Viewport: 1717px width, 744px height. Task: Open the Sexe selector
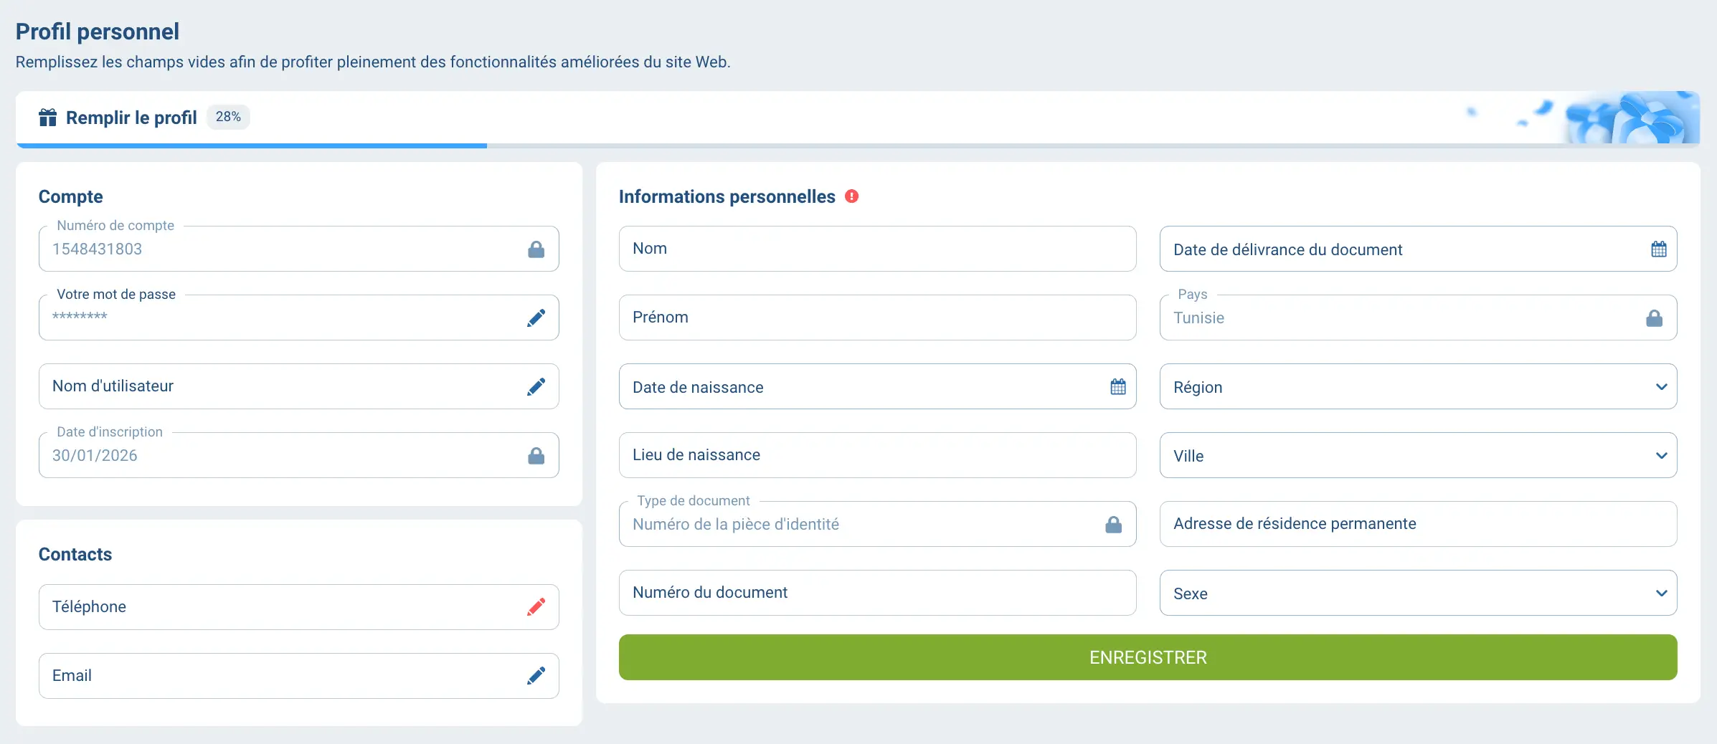point(1418,593)
